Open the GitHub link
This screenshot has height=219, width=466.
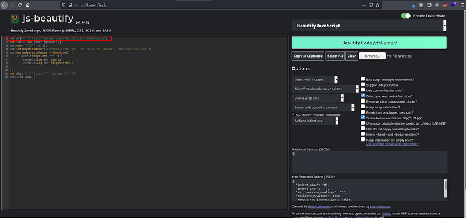point(387,214)
